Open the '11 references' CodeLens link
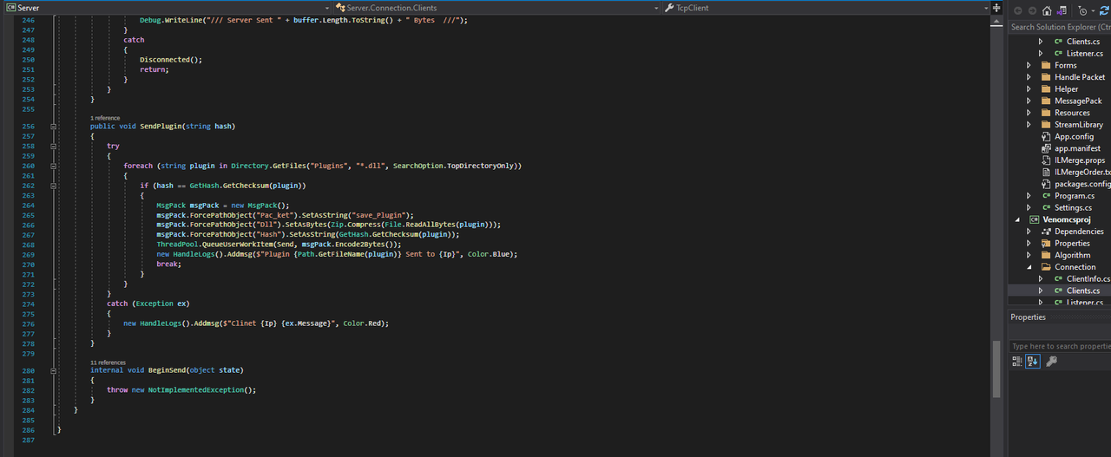This screenshot has height=457, width=1111. click(x=108, y=362)
